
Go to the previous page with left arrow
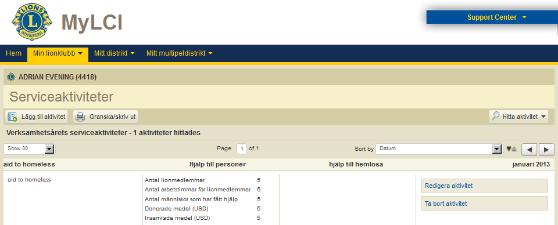coord(529,150)
